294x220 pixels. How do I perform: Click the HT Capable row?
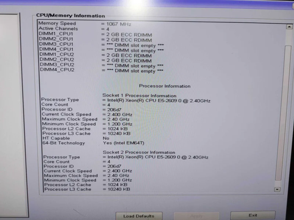click(75, 138)
